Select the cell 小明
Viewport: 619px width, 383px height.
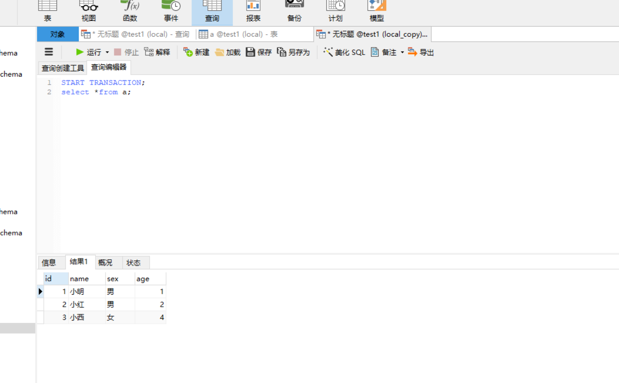tap(87, 291)
